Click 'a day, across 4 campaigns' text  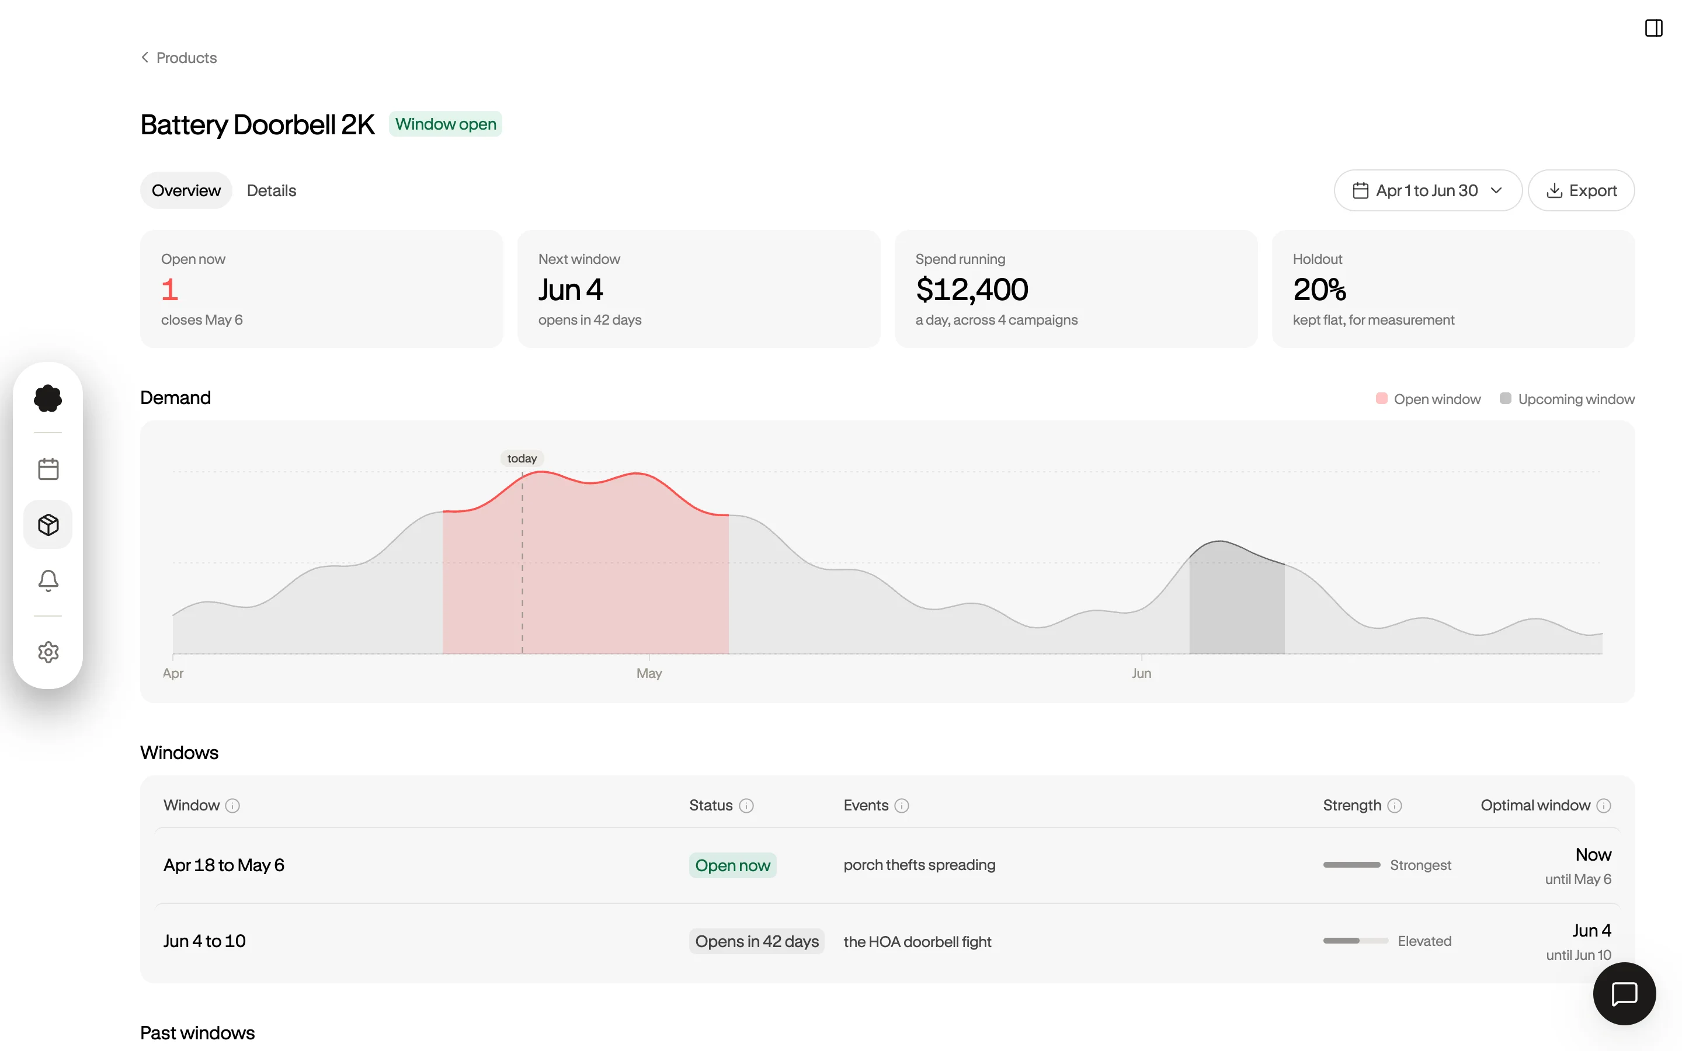(x=996, y=320)
